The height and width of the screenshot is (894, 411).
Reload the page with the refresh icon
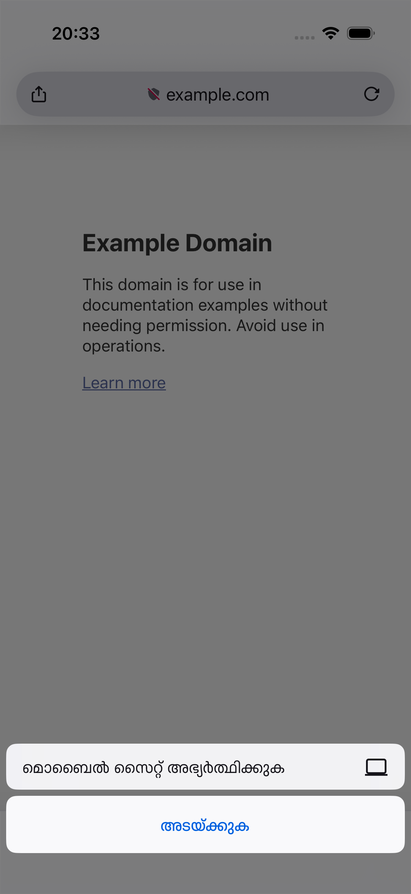point(371,94)
